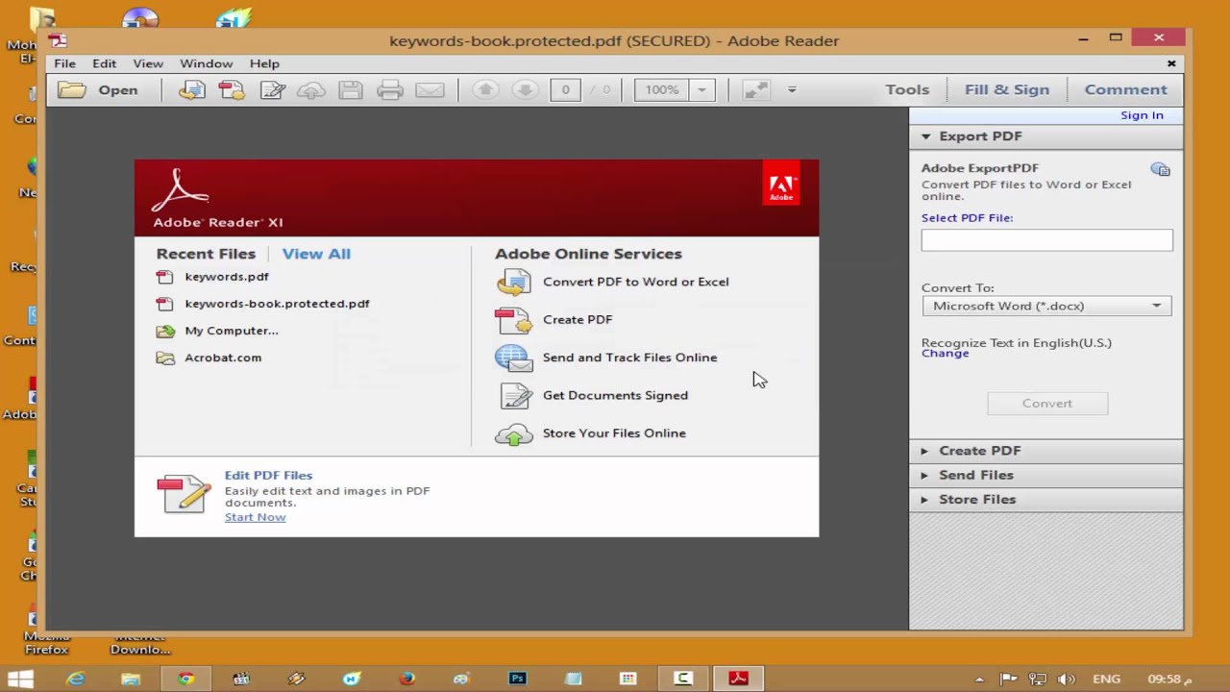
Task: Open the Help menu
Action: 264,63
